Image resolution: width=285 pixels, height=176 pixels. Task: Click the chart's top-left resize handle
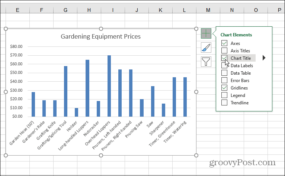tap(6, 29)
